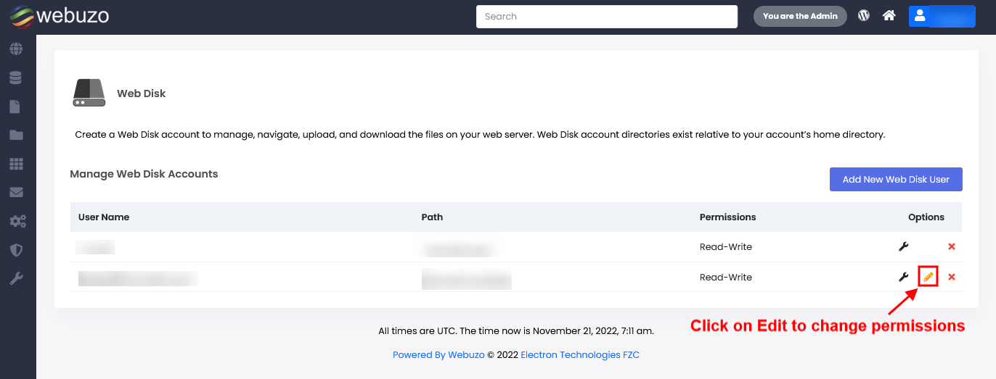Viewport: 996px width, 379px height.
Task: Open the Folder icon in sidebar
Action: pos(16,136)
